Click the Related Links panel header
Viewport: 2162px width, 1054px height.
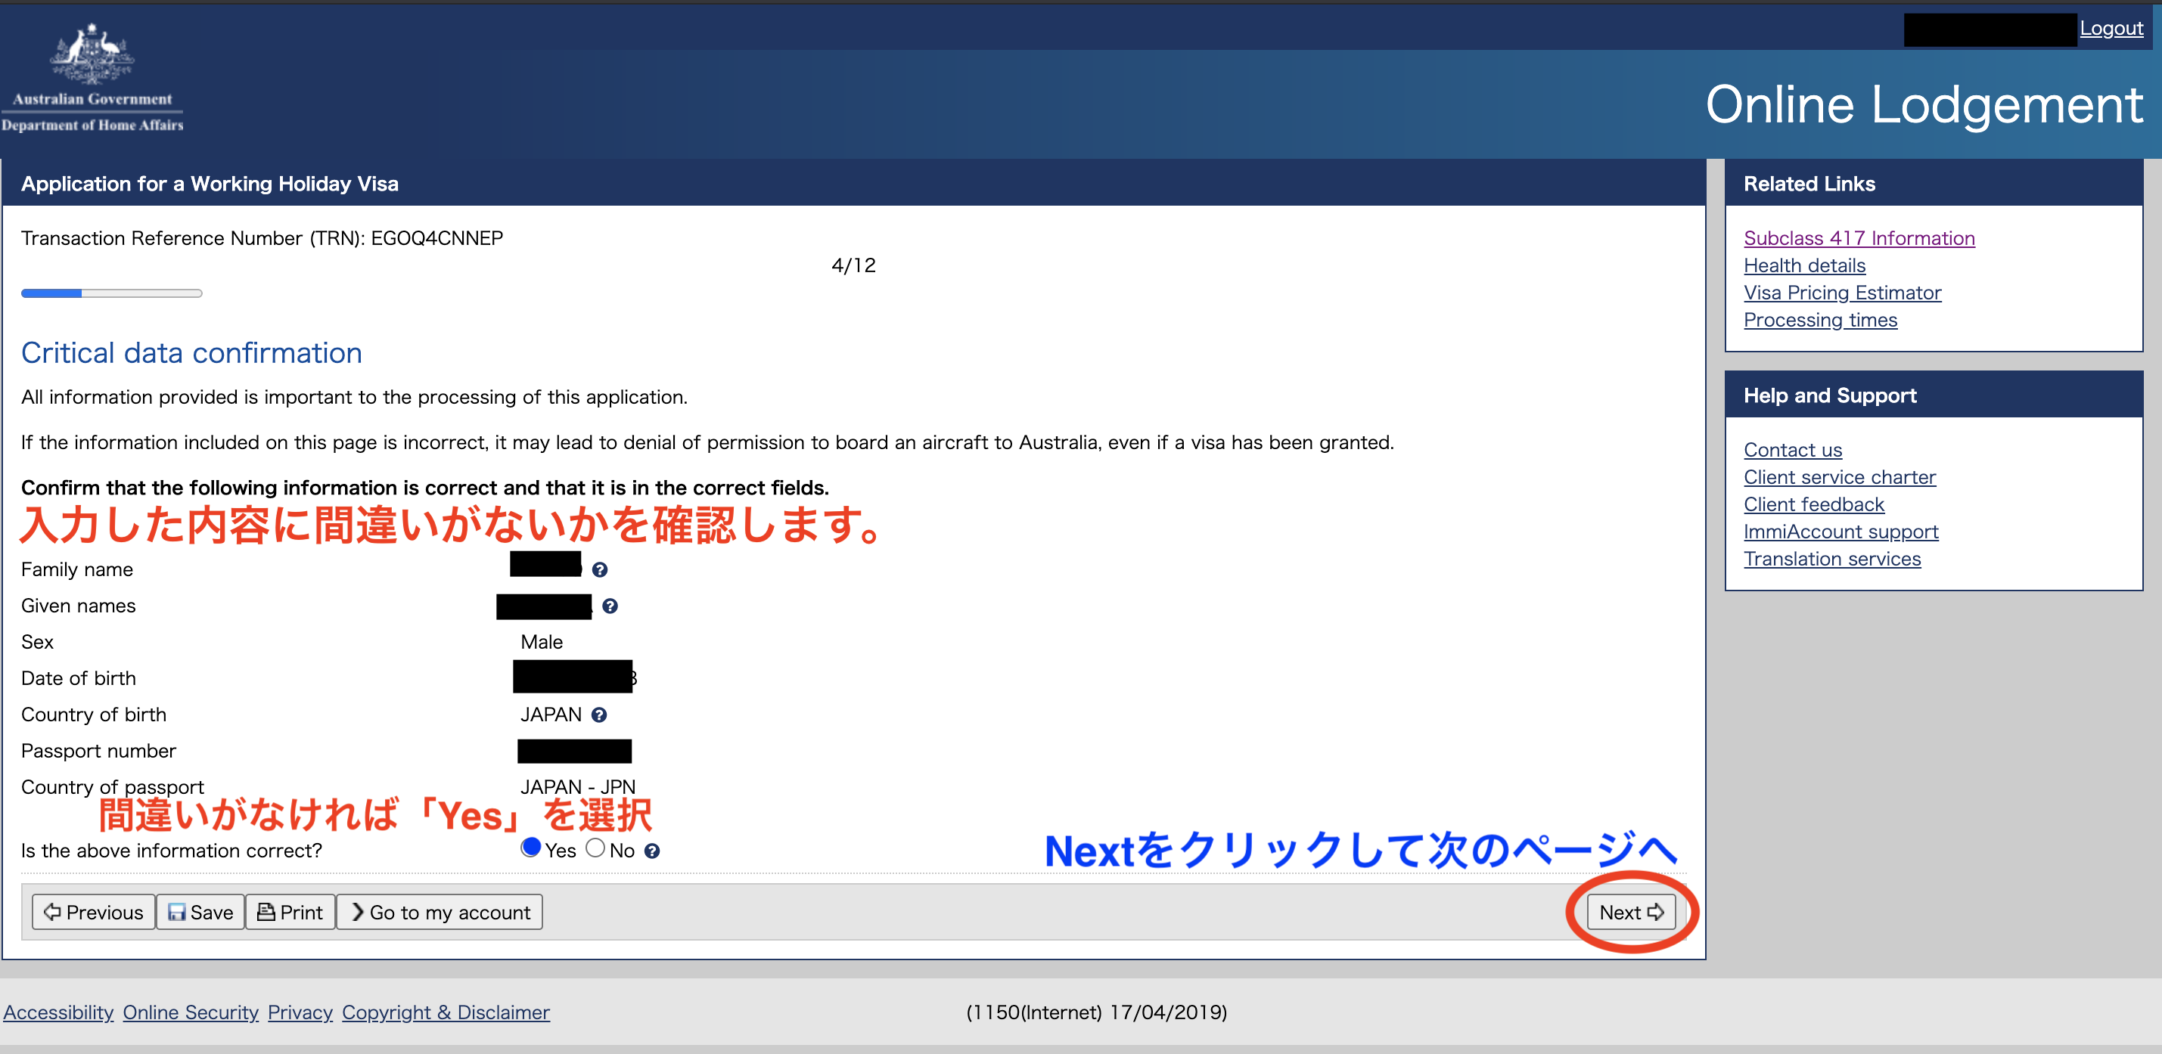coord(1934,184)
